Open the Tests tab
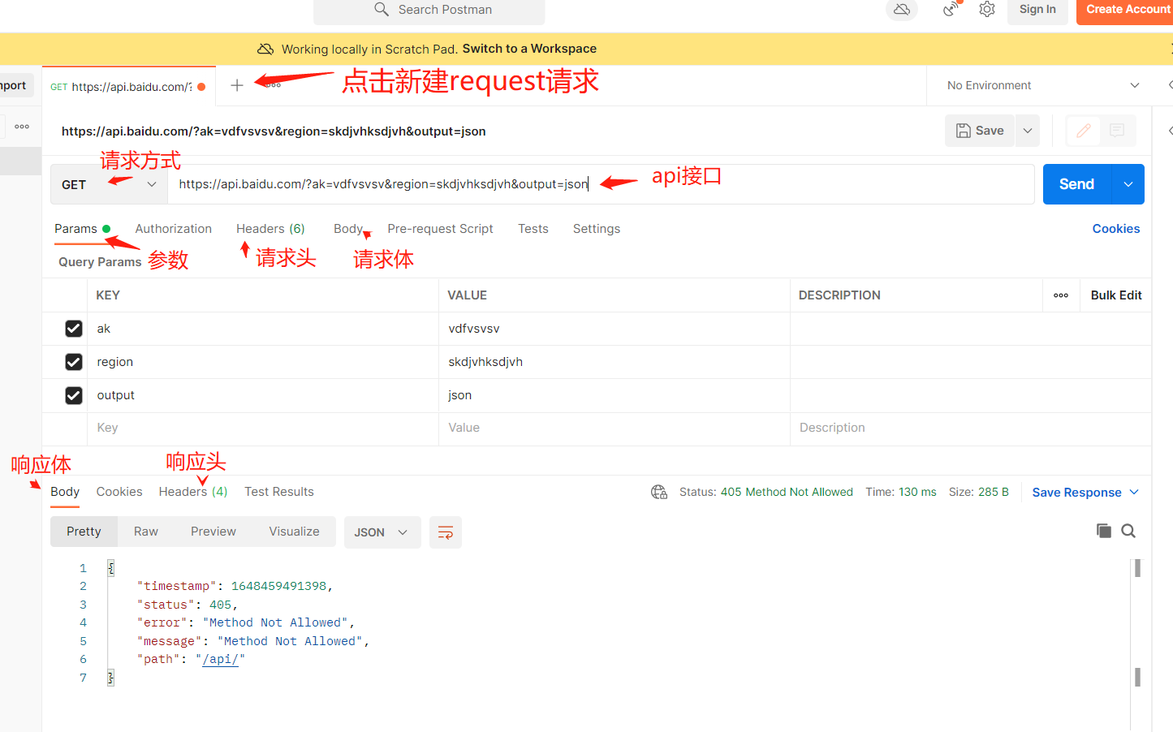 pyautogui.click(x=533, y=229)
